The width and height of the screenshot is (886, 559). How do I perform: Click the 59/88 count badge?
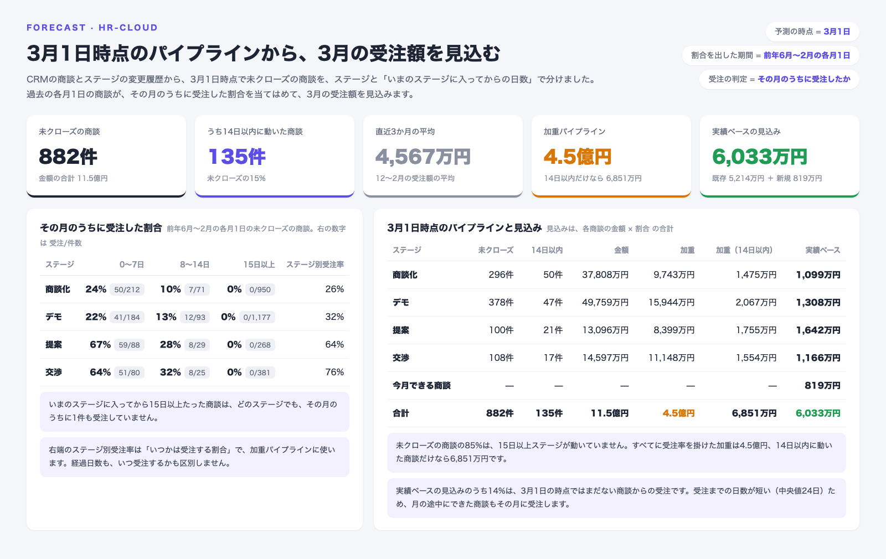pyautogui.click(x=129, y=345)
